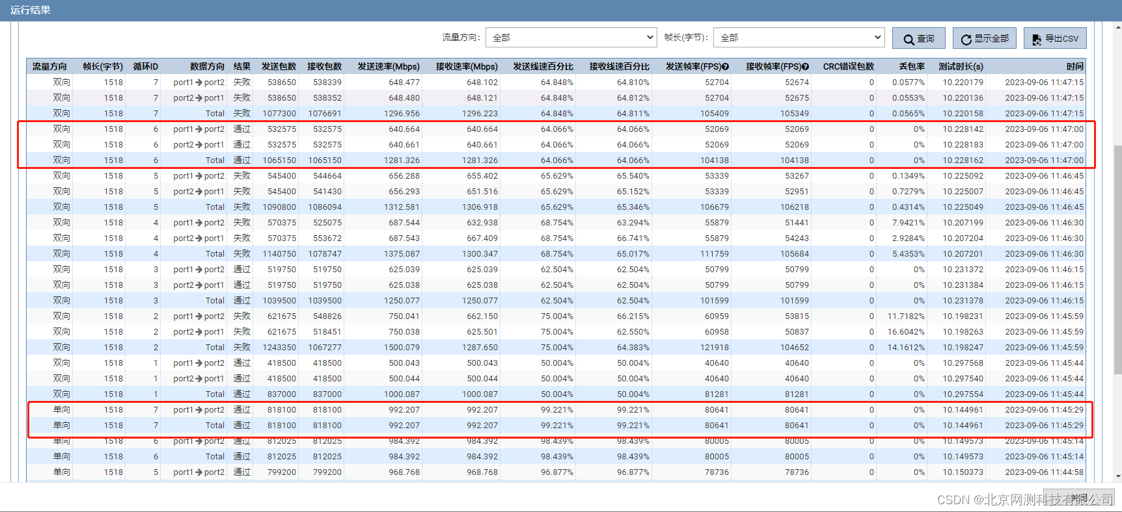Select the timestamp 2023-09-06 11:44:58
The height and width of the screenshot is (512, 1122).
(x=1045, y=472)
